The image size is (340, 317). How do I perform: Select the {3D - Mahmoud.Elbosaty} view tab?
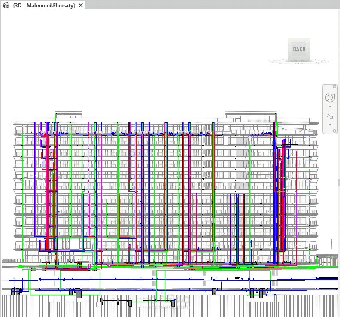tap(44, 6)
